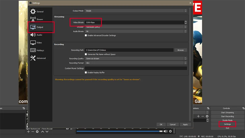Toggle Studio Mode in Controls
245x138 pixels.
(227, 120)
